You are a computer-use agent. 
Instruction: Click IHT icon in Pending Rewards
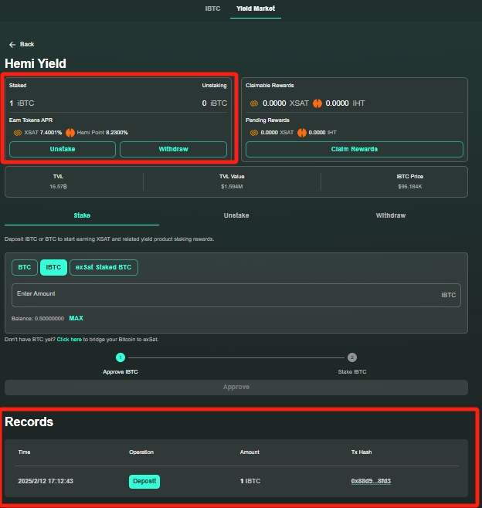pyautogui.click(x=301, y=133)
